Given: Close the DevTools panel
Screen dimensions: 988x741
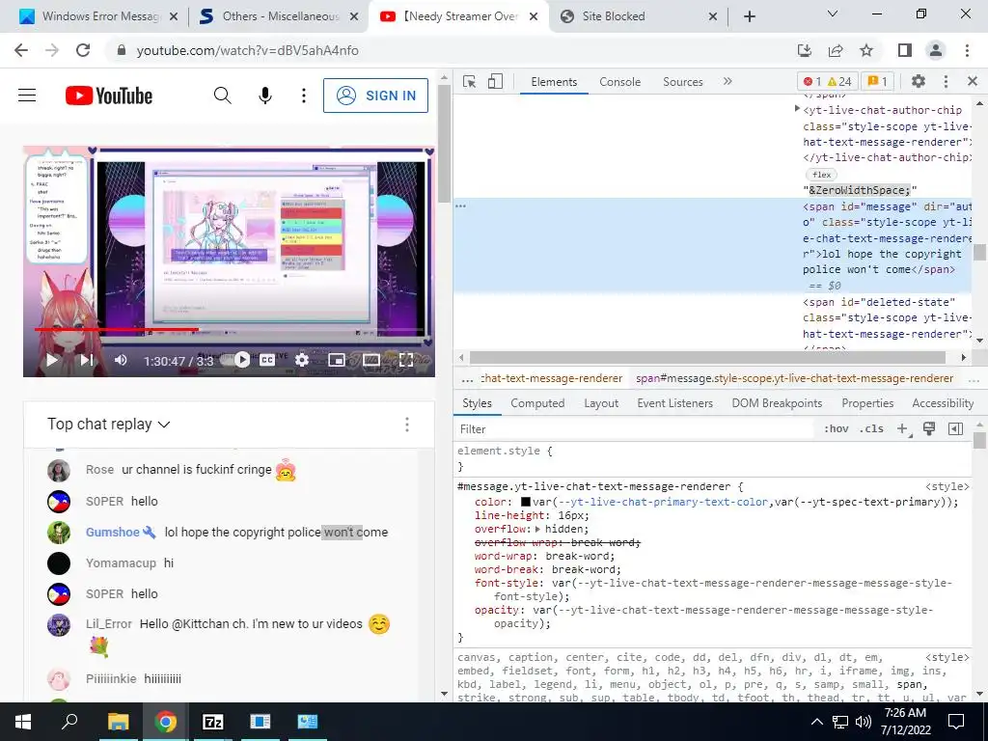Looking at the screenshot, I should (x=973, y=81).
